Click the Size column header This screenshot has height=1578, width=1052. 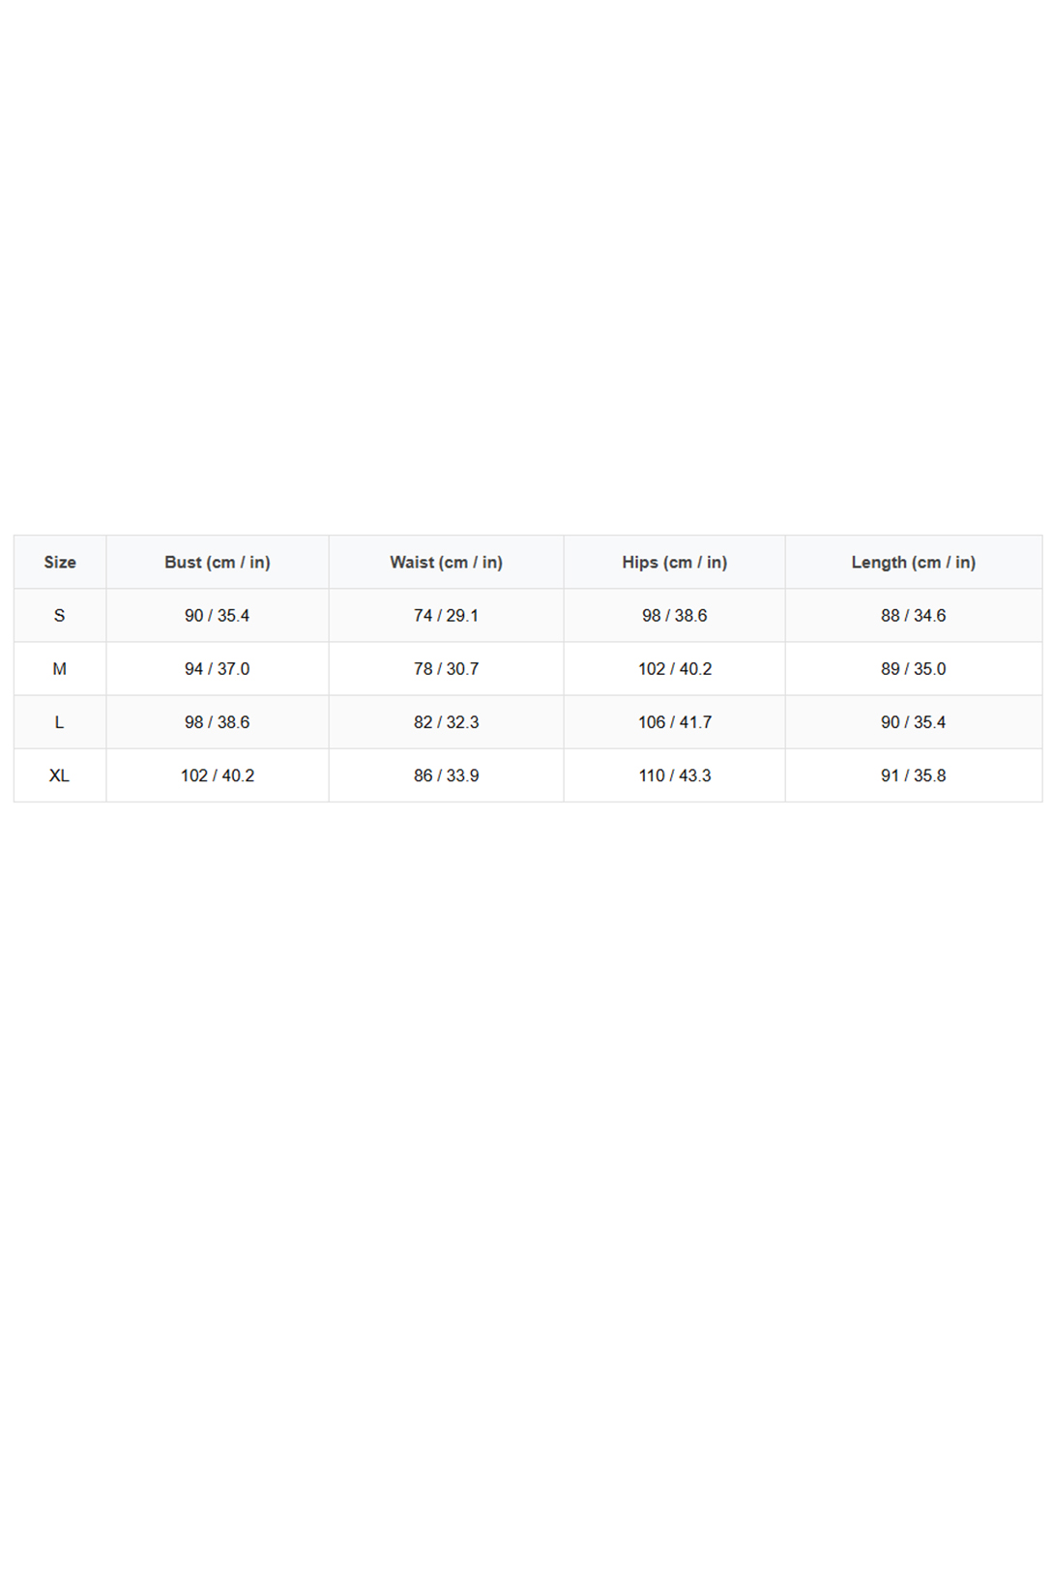pyautogui.click(x=60, y=562)
